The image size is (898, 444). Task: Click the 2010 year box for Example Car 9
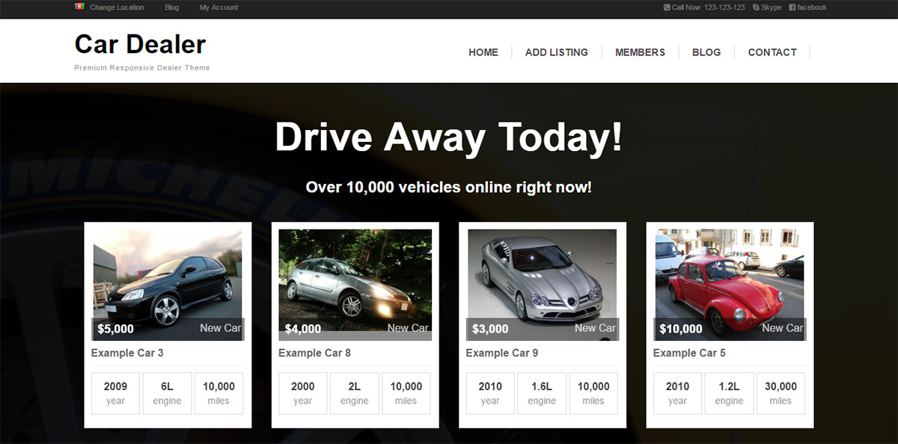tap(490, 393)
